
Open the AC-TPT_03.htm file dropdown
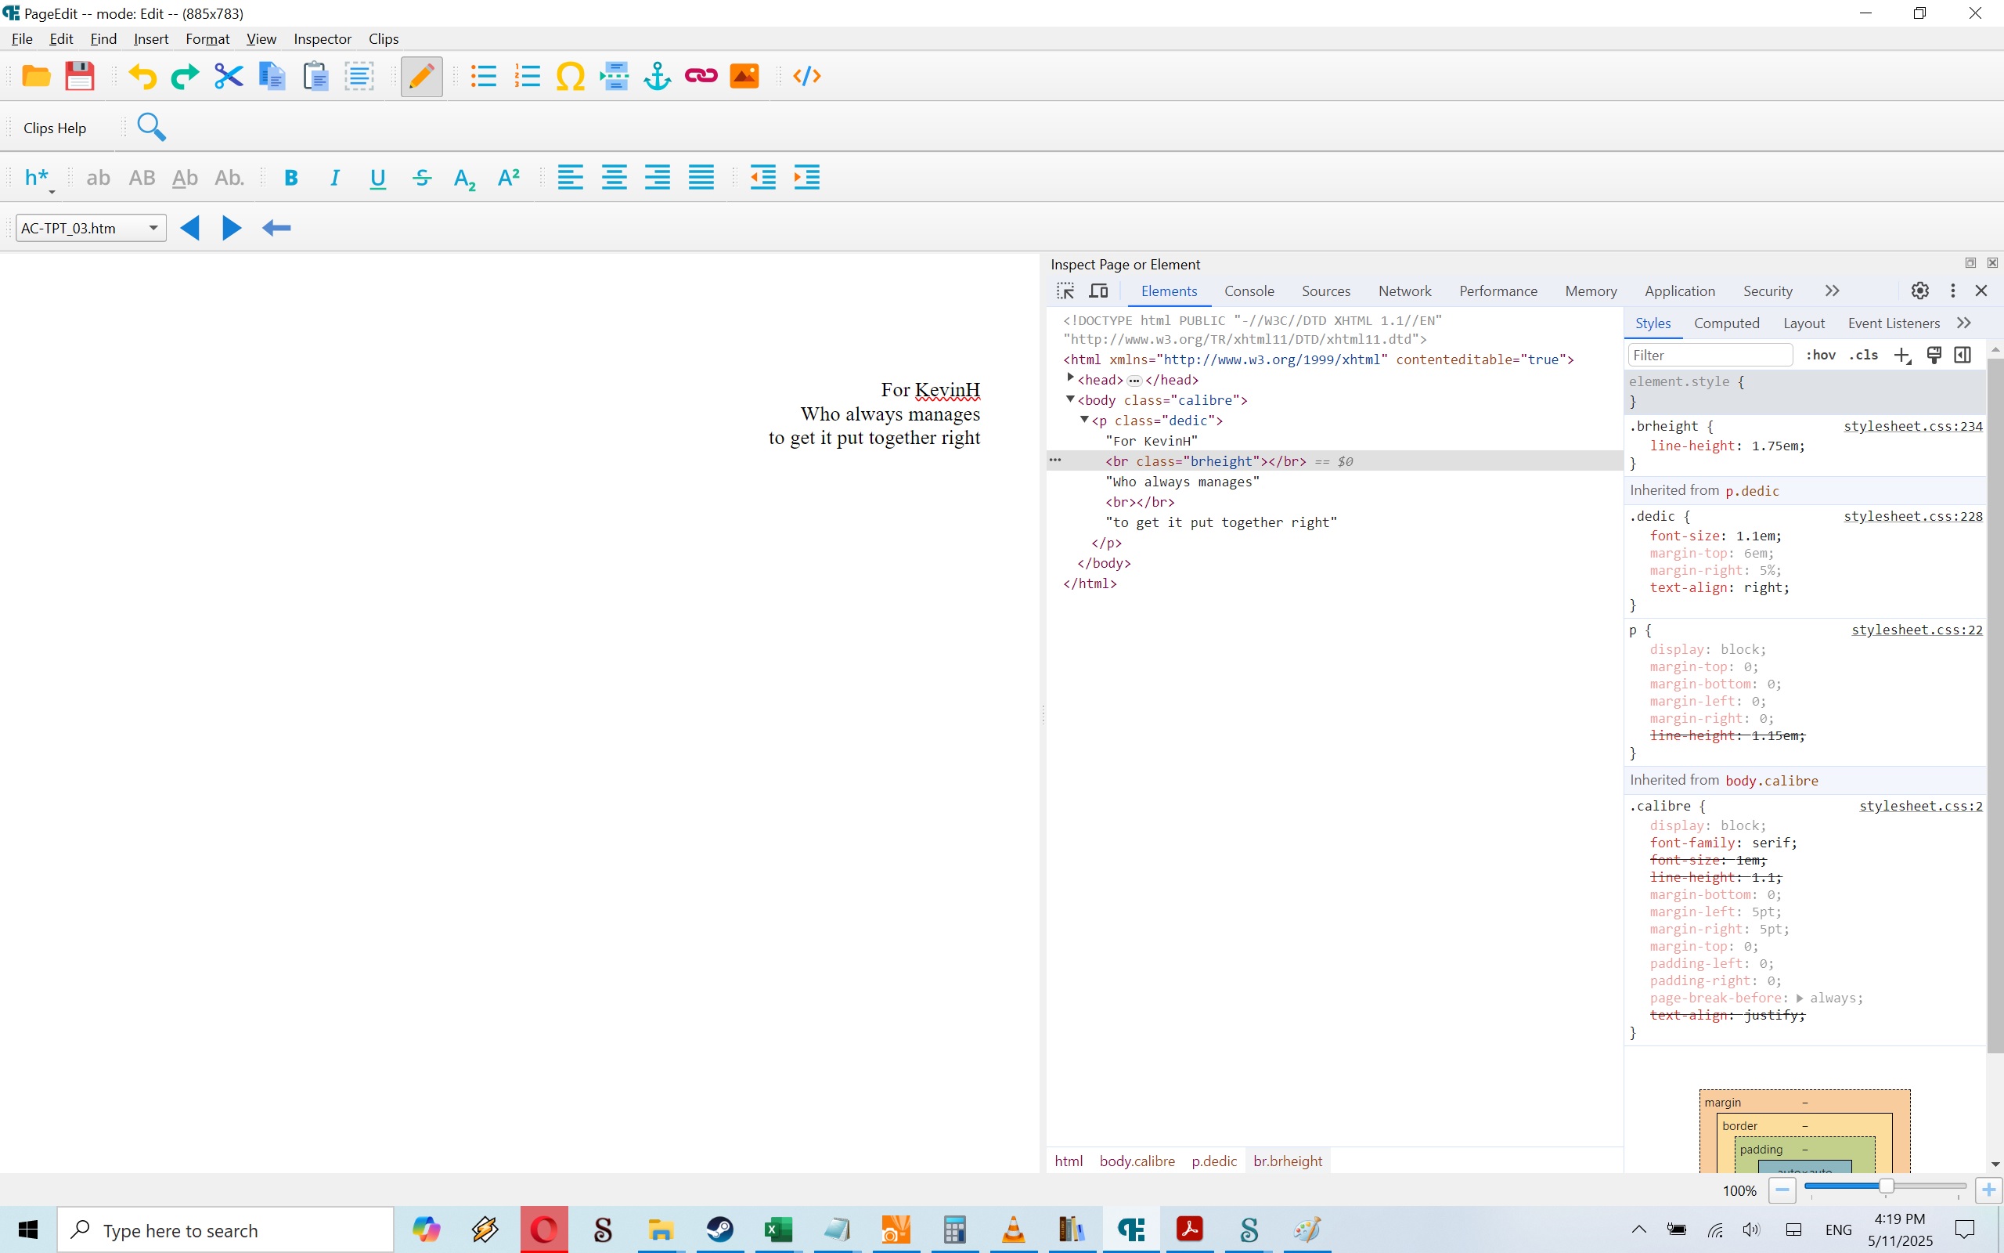pos(153,228)
